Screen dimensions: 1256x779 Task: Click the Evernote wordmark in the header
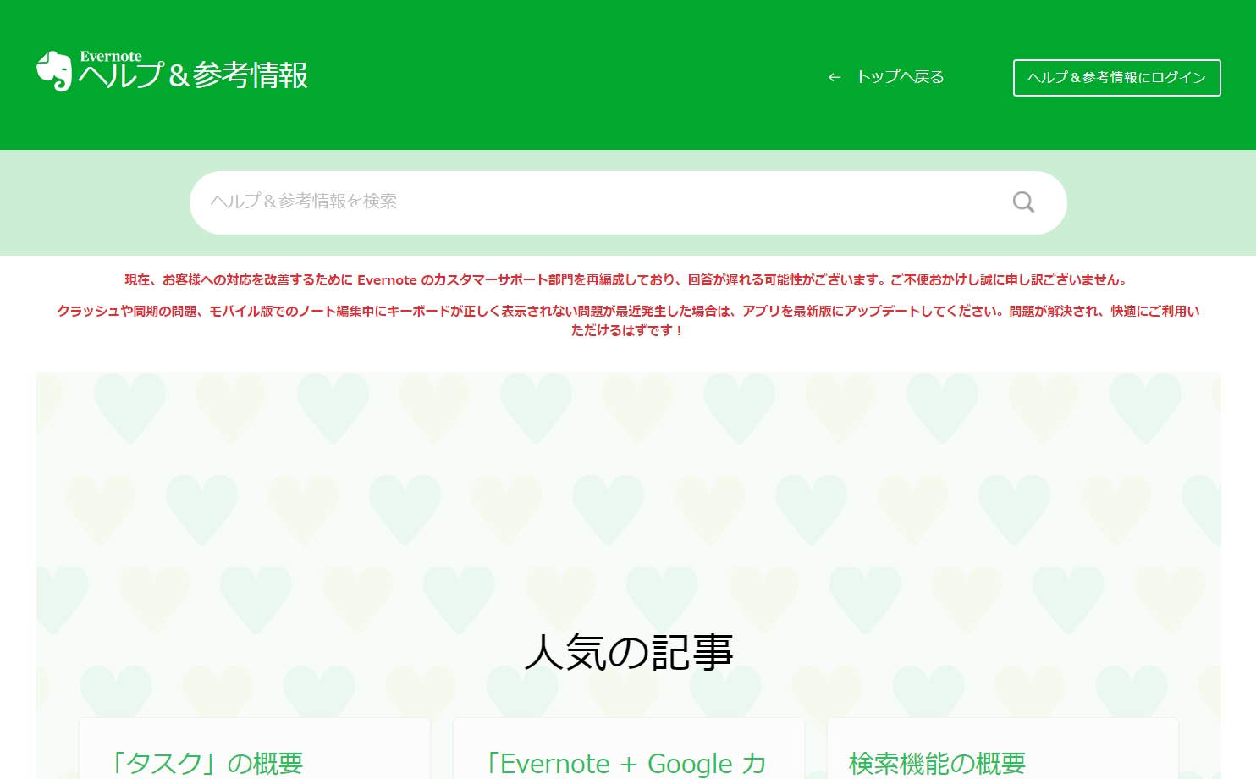tap(111, 57)
